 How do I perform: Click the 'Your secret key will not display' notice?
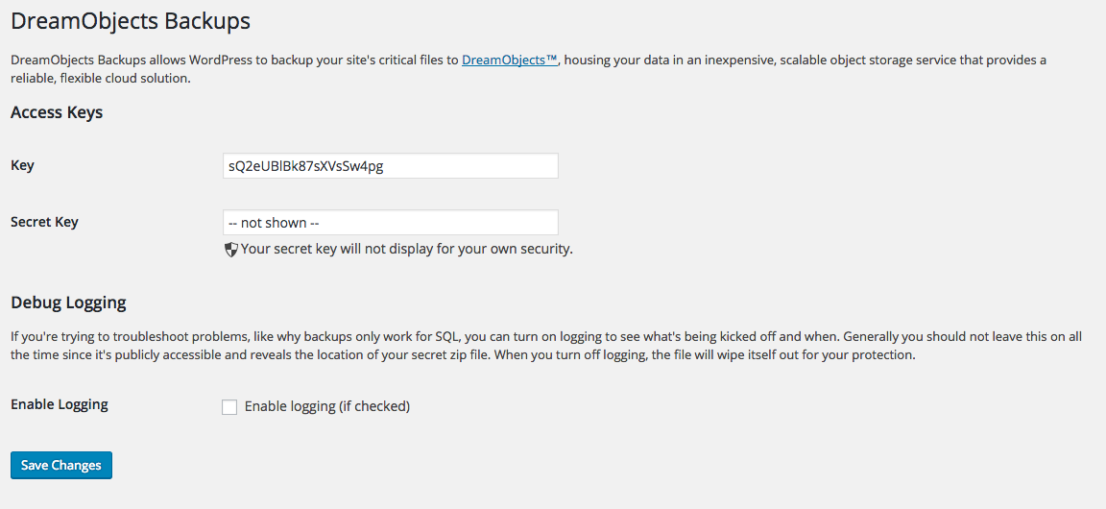[x=406, y=249]
